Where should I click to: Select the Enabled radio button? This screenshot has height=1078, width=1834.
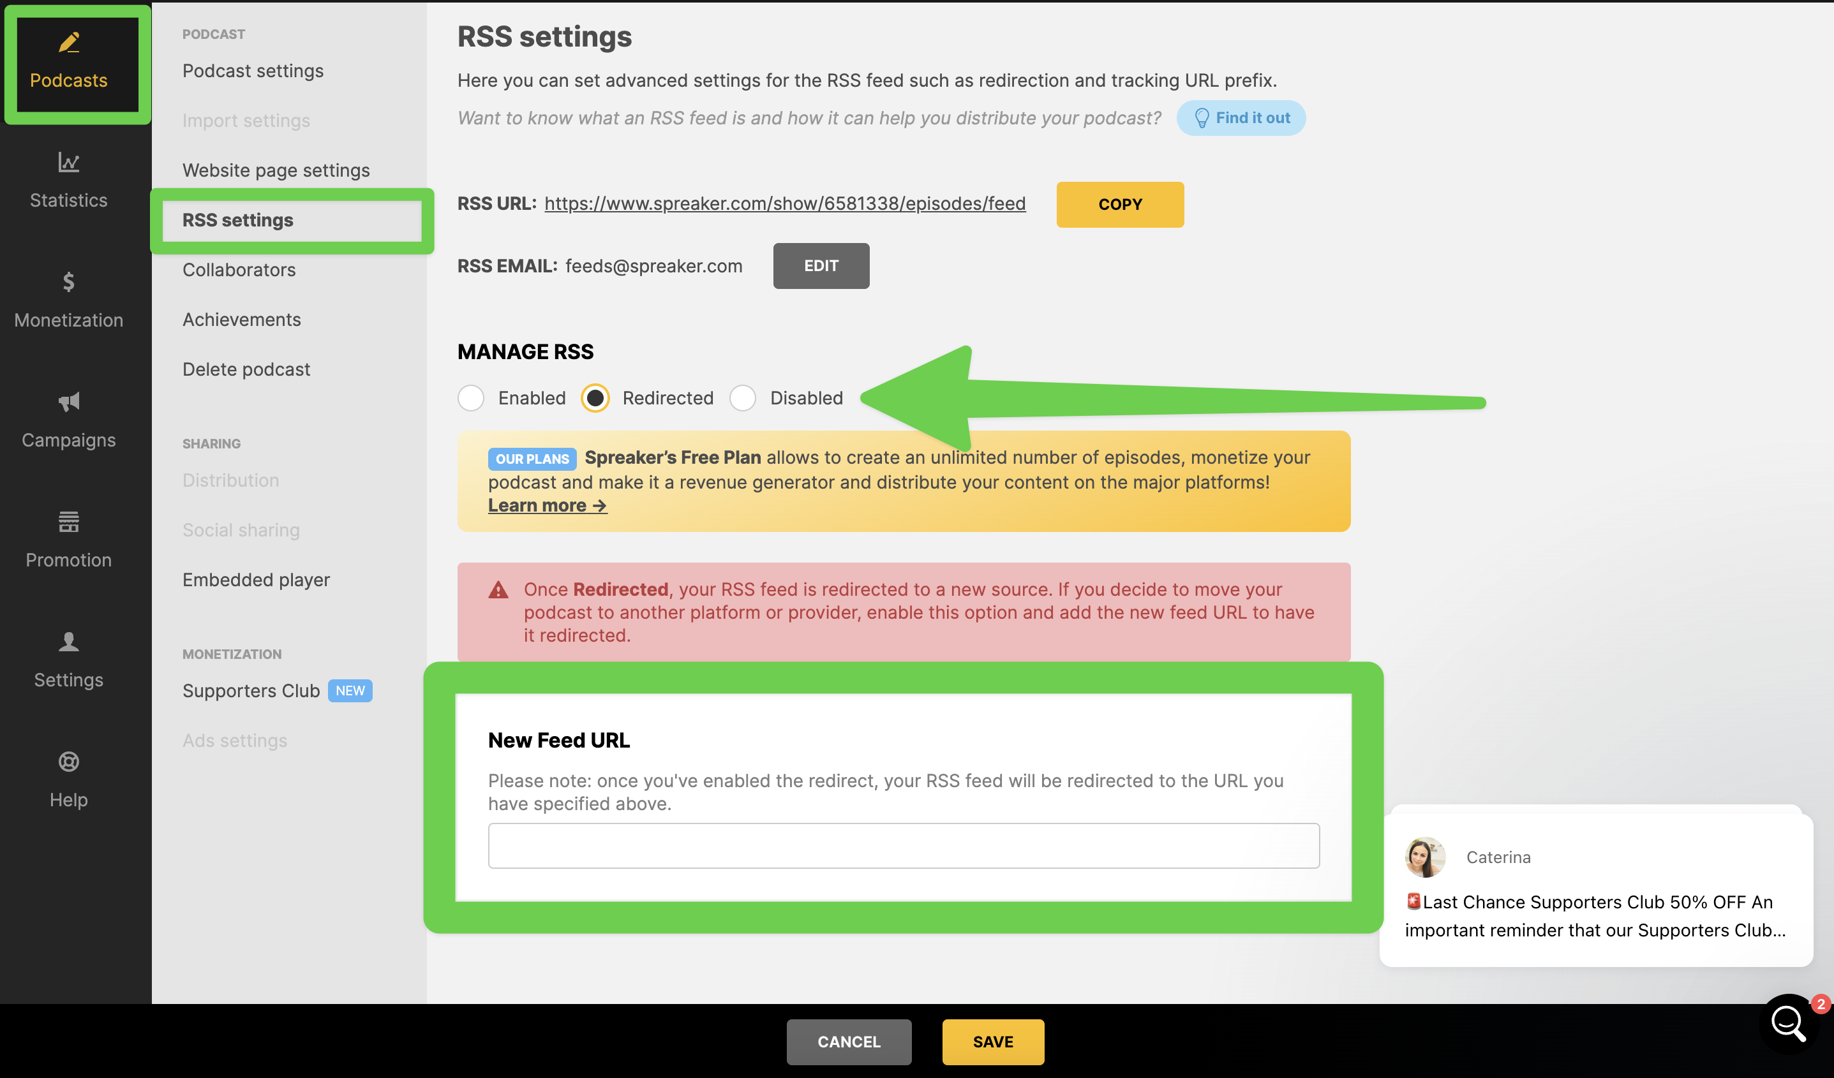pyautogui.click(x=471, y=398)
